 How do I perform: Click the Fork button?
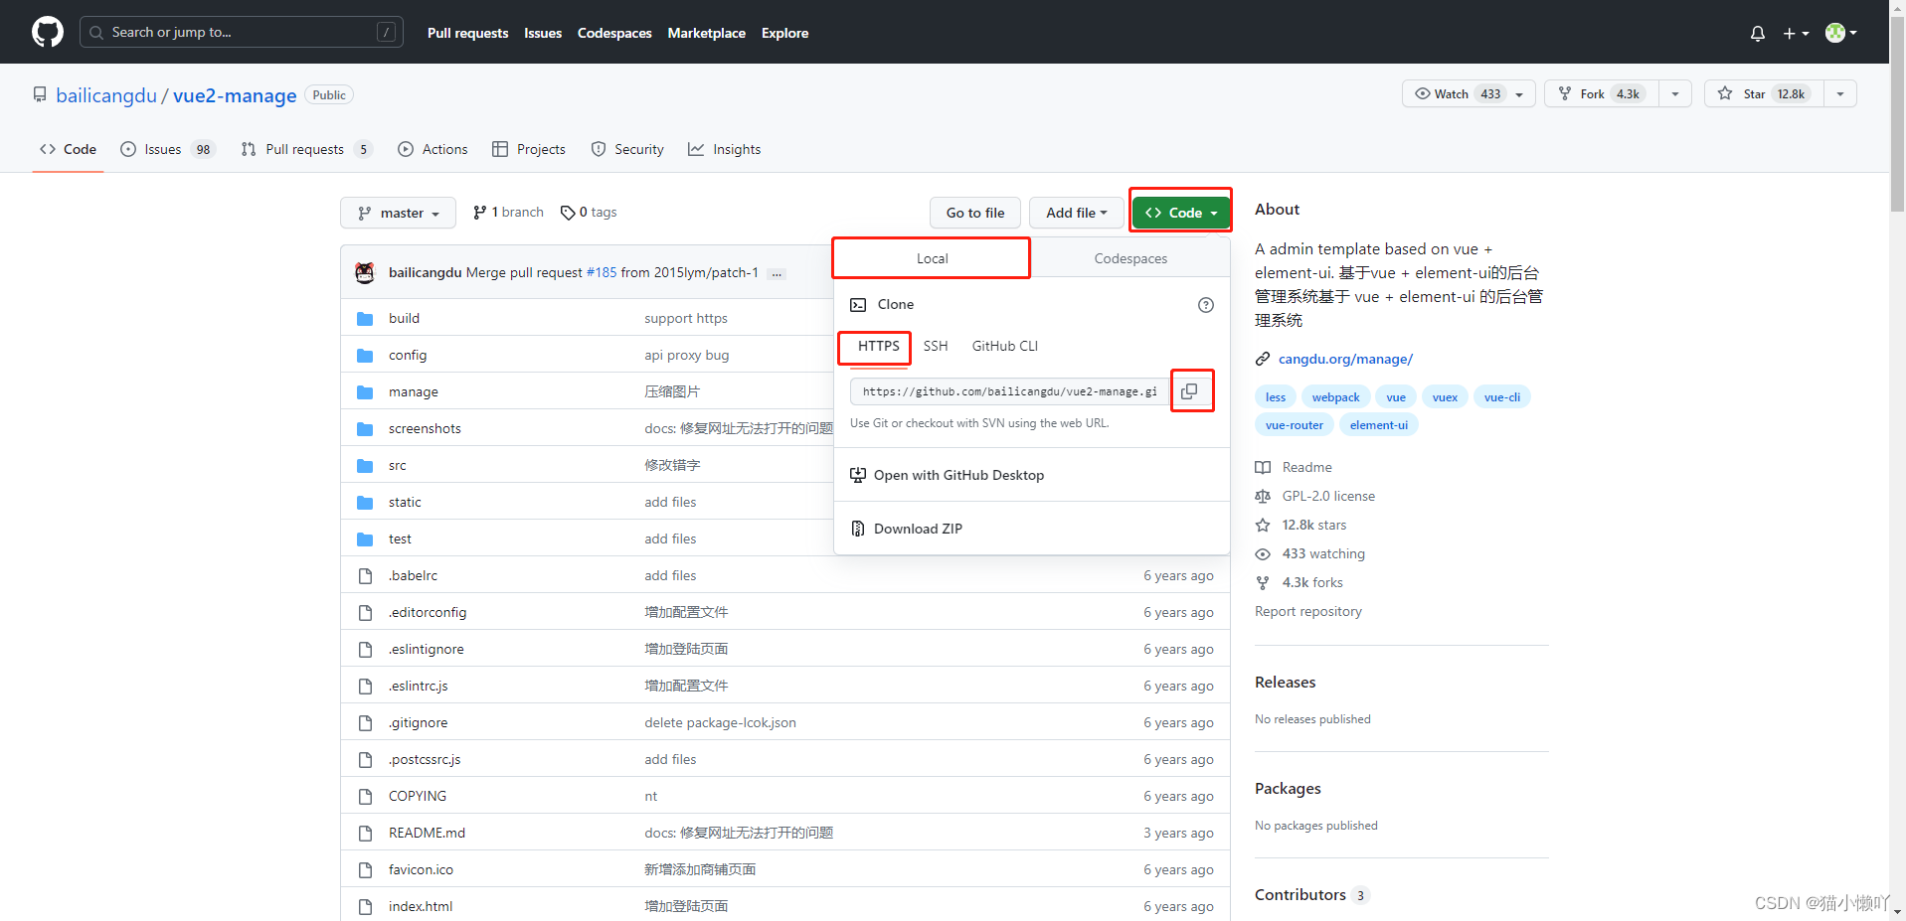1601,93
